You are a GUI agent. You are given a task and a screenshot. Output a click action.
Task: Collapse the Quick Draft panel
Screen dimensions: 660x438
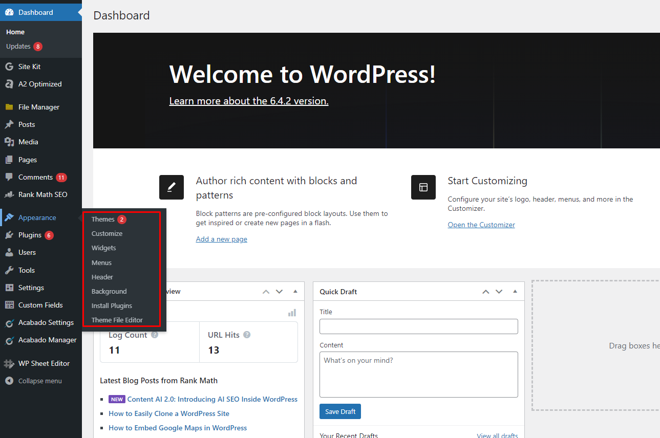click(x=515, y=292)
